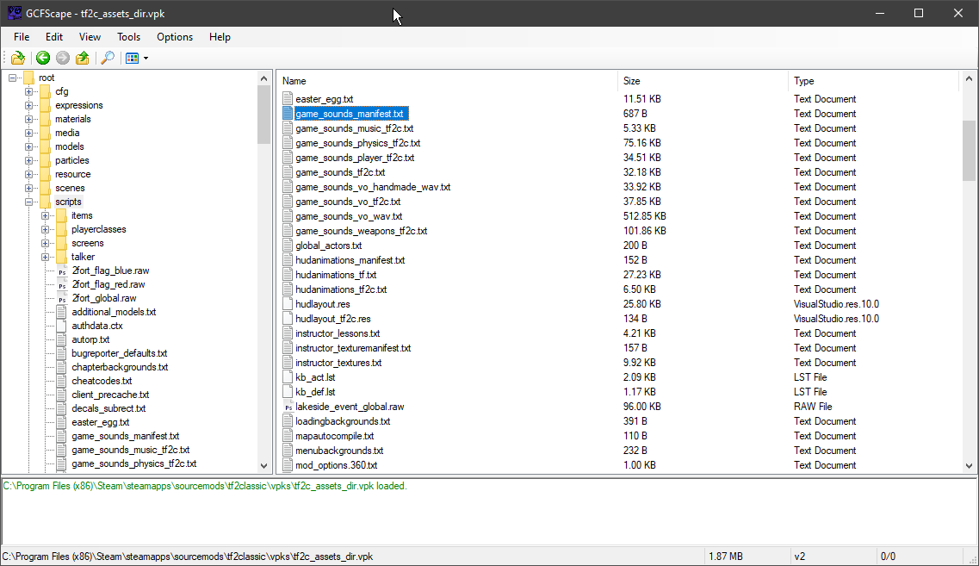The image size is (979, 566).
Task: Open the Find magnifier tool
Action: (108, 58)
